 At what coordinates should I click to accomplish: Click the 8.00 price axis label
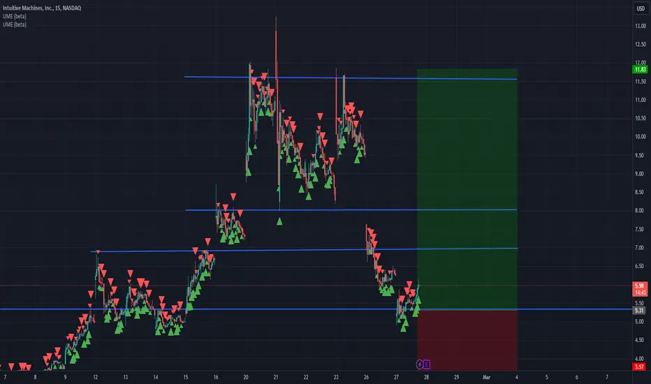pyautogui.click(x=641, y=210)
